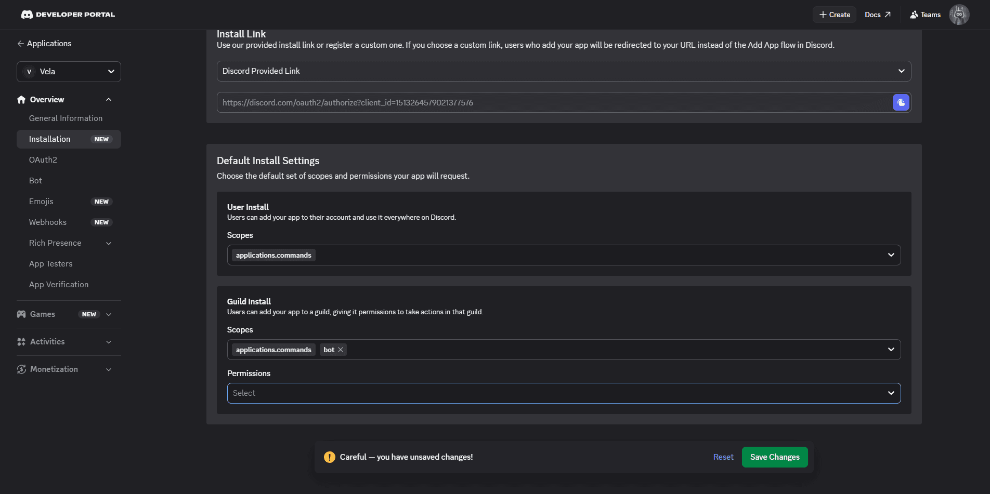Open the Vela application selector dropdown
Viewport: 990px width, 494px height.
click(69, 72)
